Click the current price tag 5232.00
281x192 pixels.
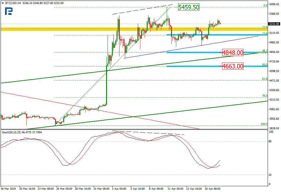click(274, 24)
